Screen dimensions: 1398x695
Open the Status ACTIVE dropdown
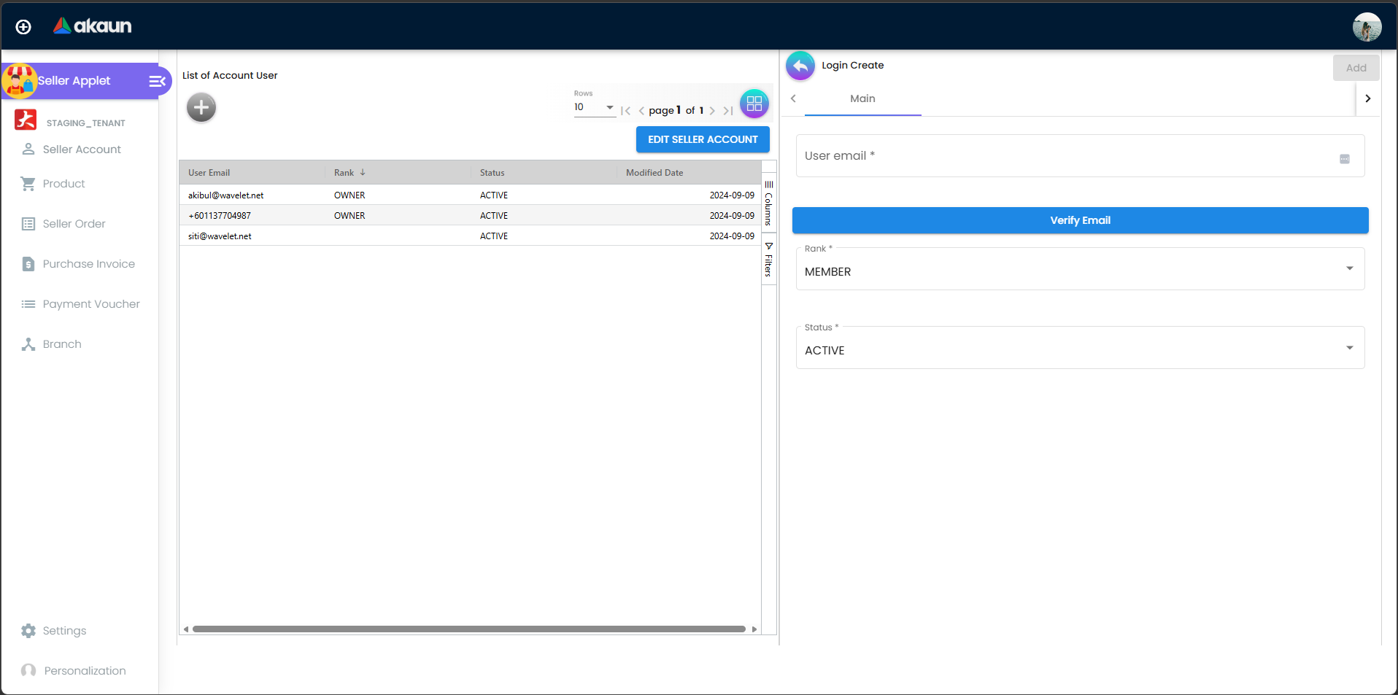pyautogui.click(x=1080, y=349)
